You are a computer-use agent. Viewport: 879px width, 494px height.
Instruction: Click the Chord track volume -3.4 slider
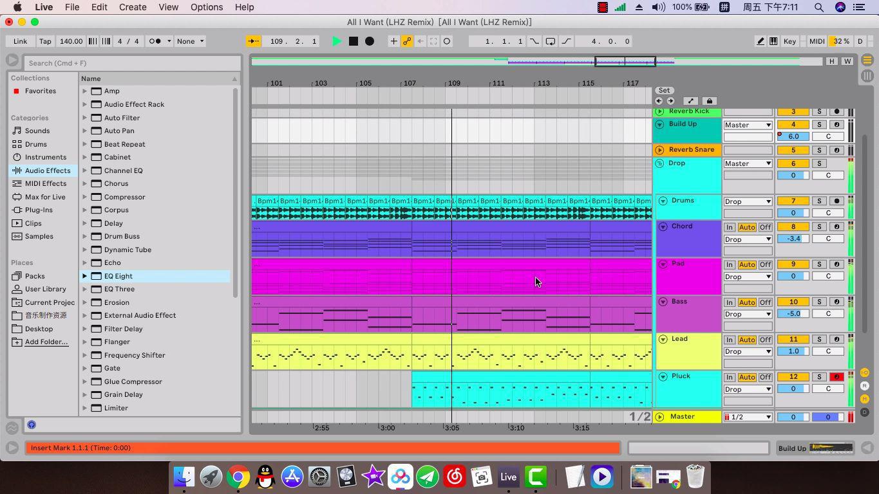[793, 239]
